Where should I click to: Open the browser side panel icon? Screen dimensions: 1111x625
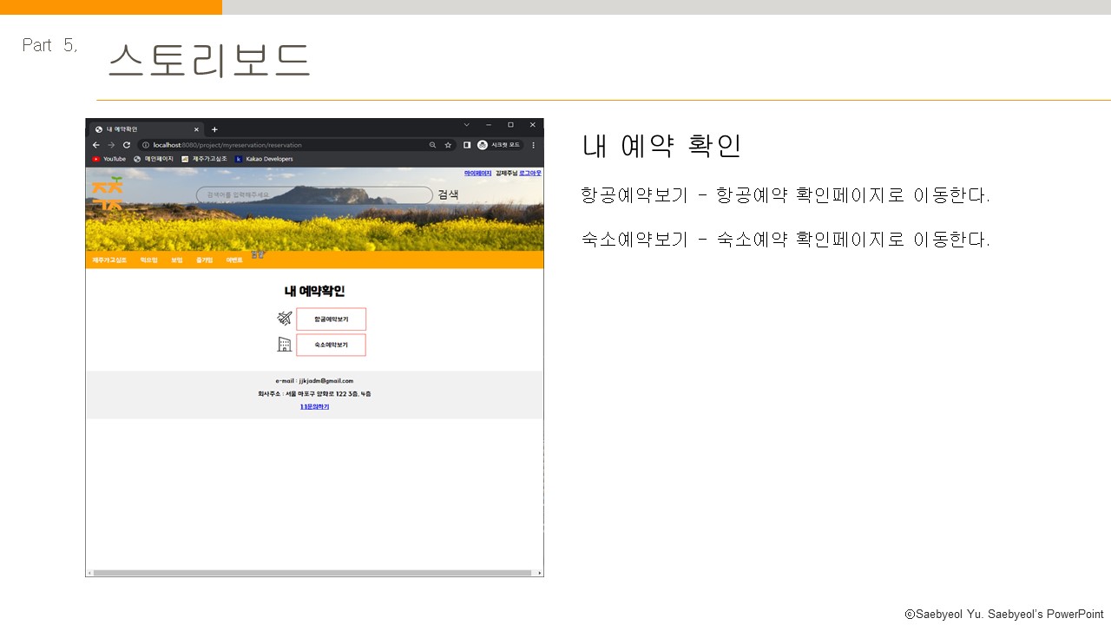click(467, 145)
